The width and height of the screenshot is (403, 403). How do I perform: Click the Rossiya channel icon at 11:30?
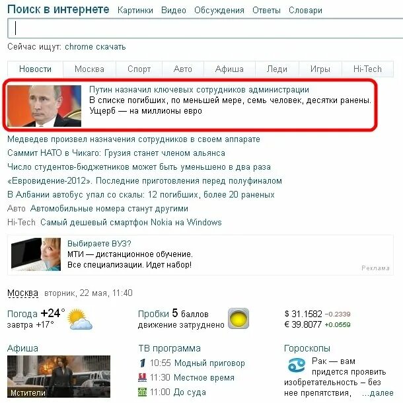pos(143,377)
